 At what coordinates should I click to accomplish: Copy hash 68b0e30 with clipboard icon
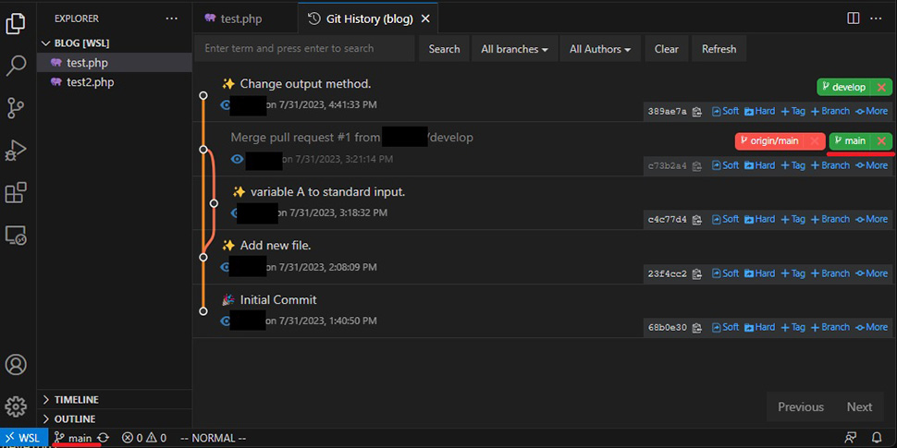pos(696,328)
